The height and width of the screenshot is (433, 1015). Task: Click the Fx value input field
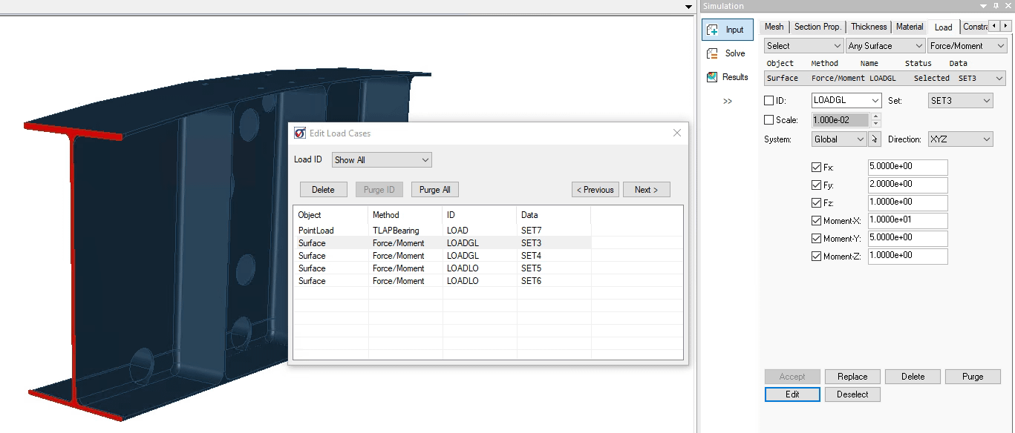click(x=907, y=167)
